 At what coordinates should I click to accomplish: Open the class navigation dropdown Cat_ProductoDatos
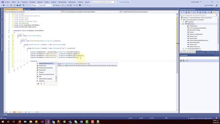pyautogui.click(x=91, y=12)
